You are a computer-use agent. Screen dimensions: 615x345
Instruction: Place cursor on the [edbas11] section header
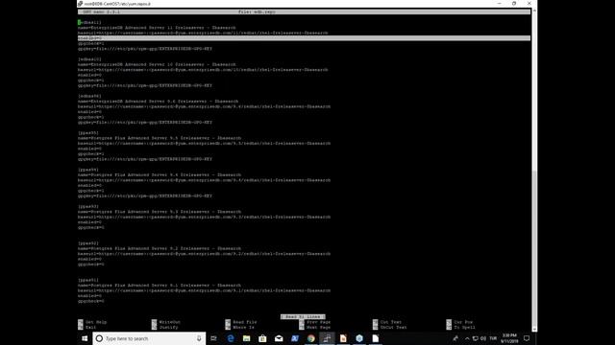[89, 22]
